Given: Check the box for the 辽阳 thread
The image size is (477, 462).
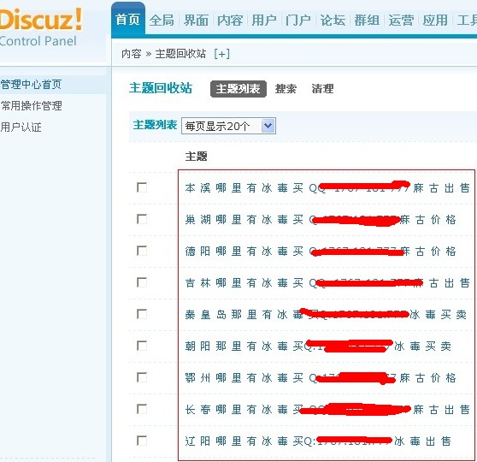Looking at the screenshot, I should coord(142,441).
